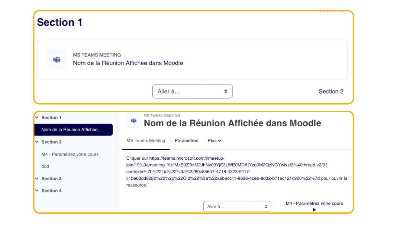Click the Section 4 label in sidebar
This screenshot has width=408, height=229.
(x=51, y=191)
